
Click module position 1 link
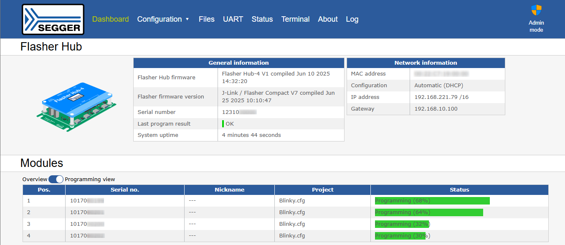pos(29,201)
